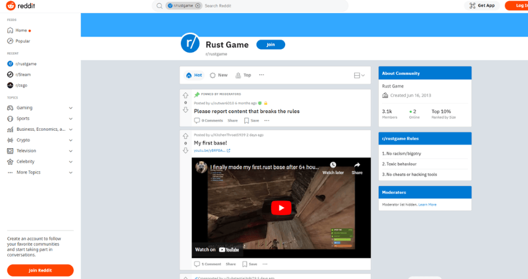Open the card view layout dropdown

tap(359, 75)
